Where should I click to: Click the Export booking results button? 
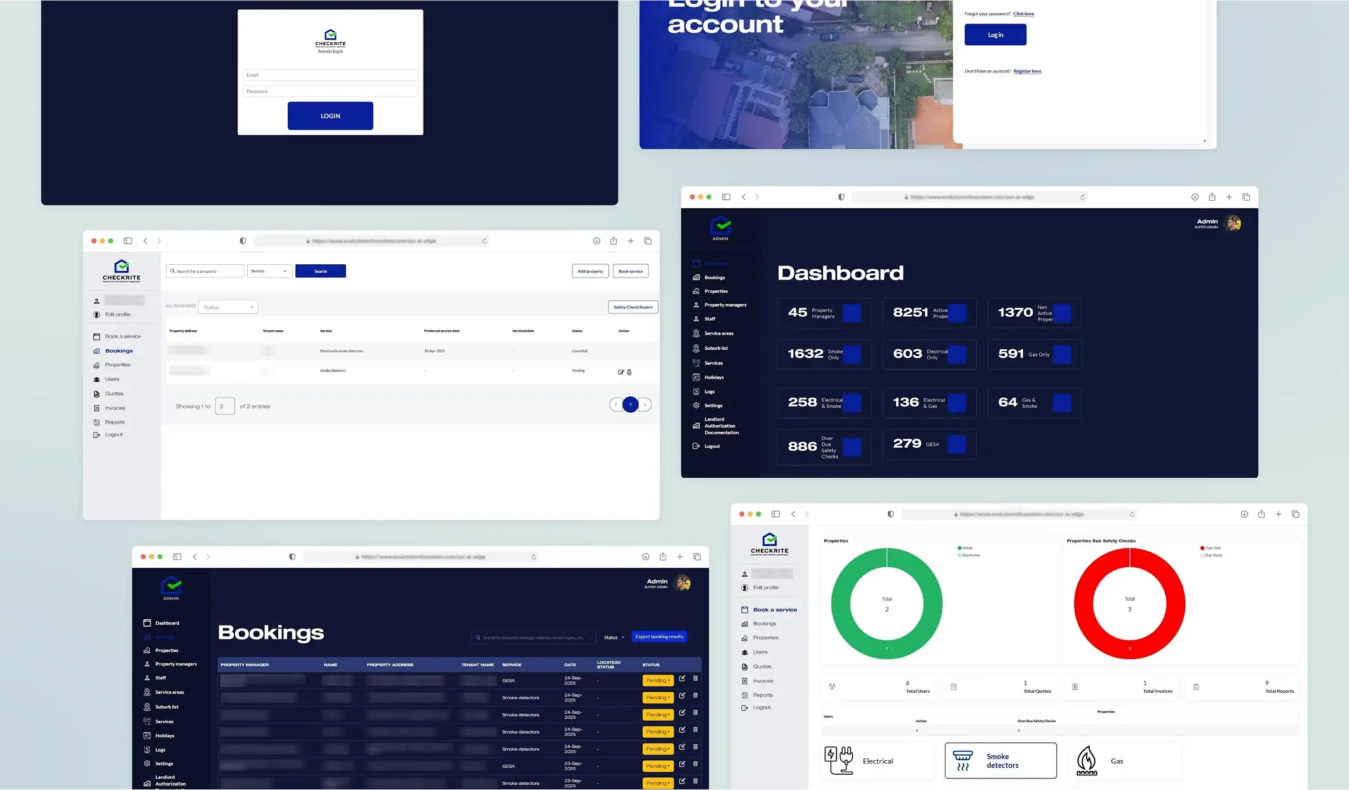pyautogui.click(x=659, y=636)
